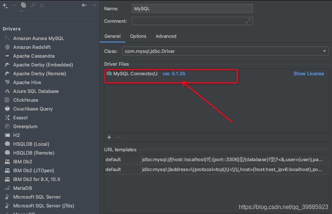Remove driver file with minus button
The width and height of the screenshot is (332, 214).
(119, 137)
